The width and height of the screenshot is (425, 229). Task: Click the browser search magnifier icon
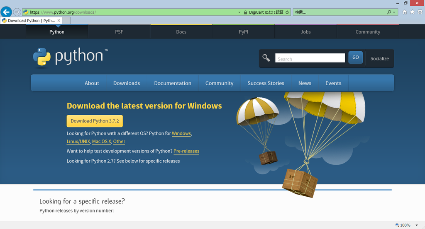pos(389,12)
